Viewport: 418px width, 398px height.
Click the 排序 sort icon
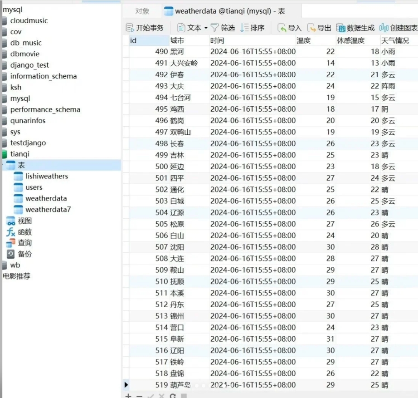pyautogui.click(x=244, y=28)
